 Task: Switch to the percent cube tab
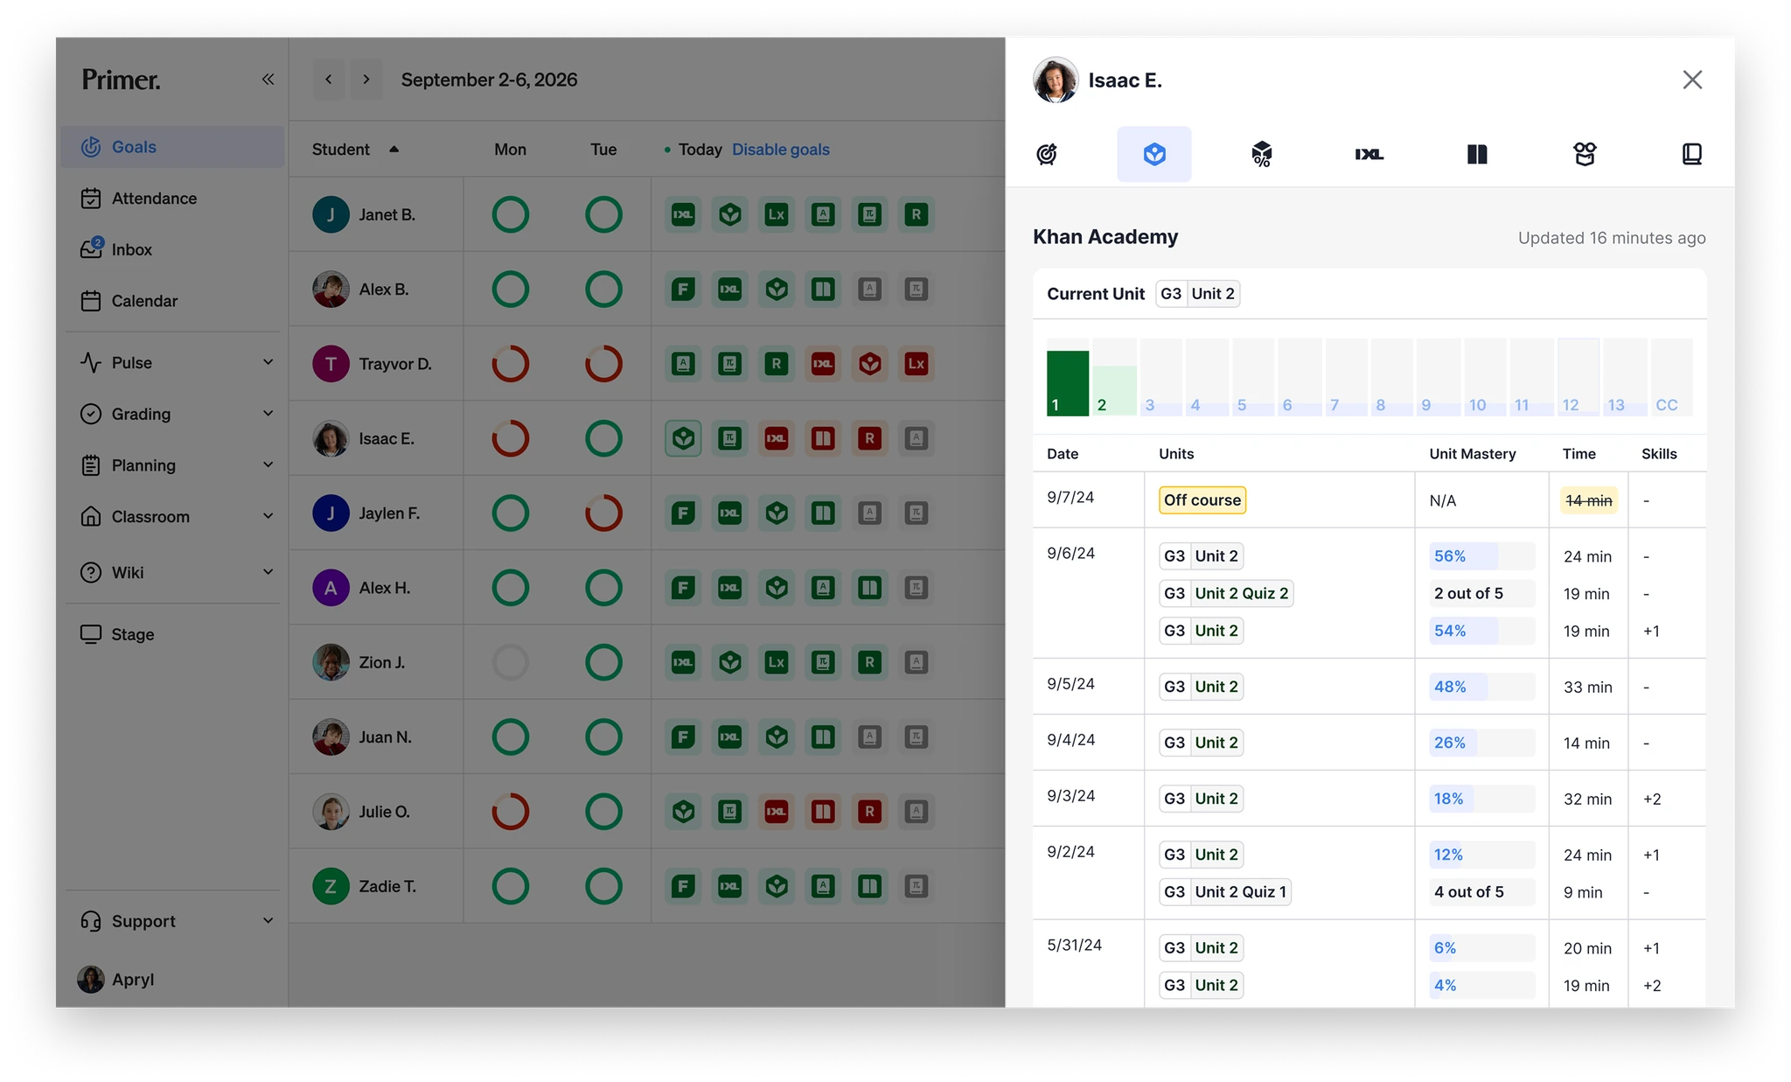(x=1262, y=154)
